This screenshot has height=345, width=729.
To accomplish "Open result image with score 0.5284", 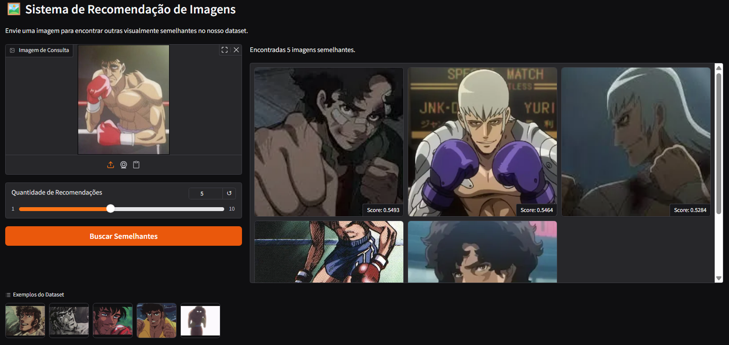I will point(636,142).
